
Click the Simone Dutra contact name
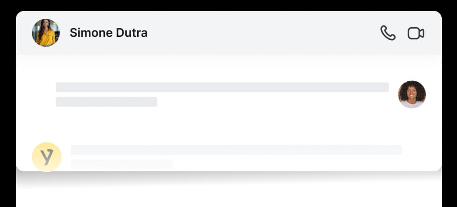(x=108, y=33)
